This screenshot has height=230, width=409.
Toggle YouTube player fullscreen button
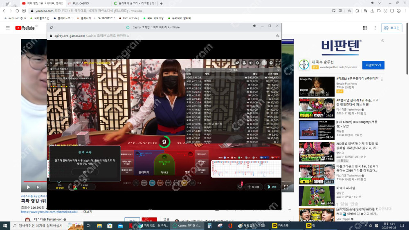tap(286, 187)
